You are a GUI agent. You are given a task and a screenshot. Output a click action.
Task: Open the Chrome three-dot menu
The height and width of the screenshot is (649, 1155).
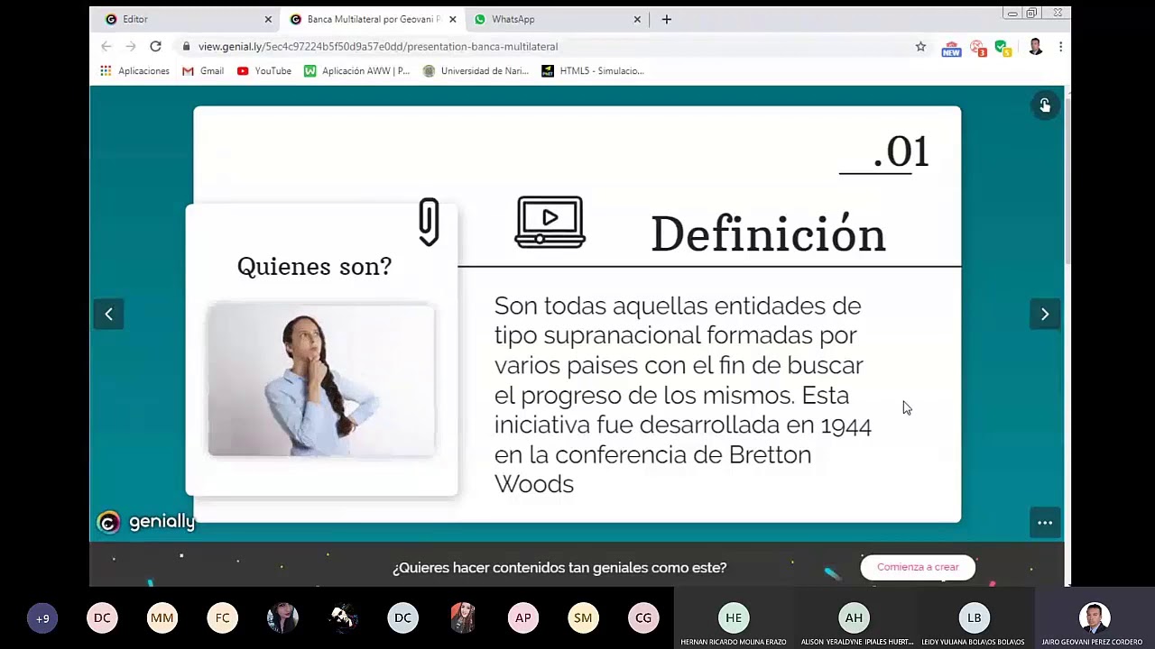point(1060,46)
